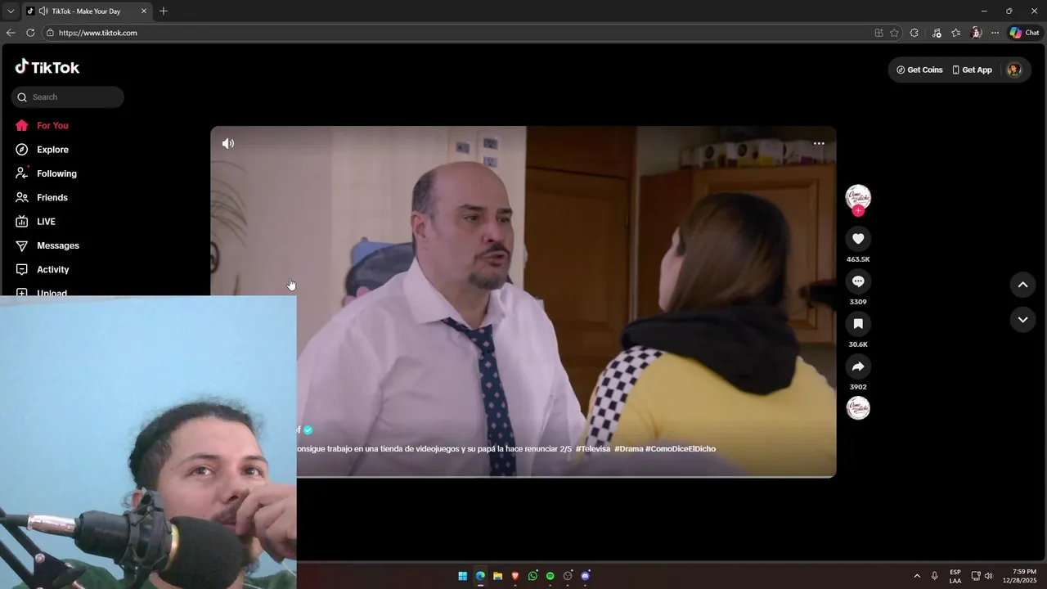This screenshot has width=1047, height=589.
Task: Close the TikTok tab
Action: tap(144, 11)
